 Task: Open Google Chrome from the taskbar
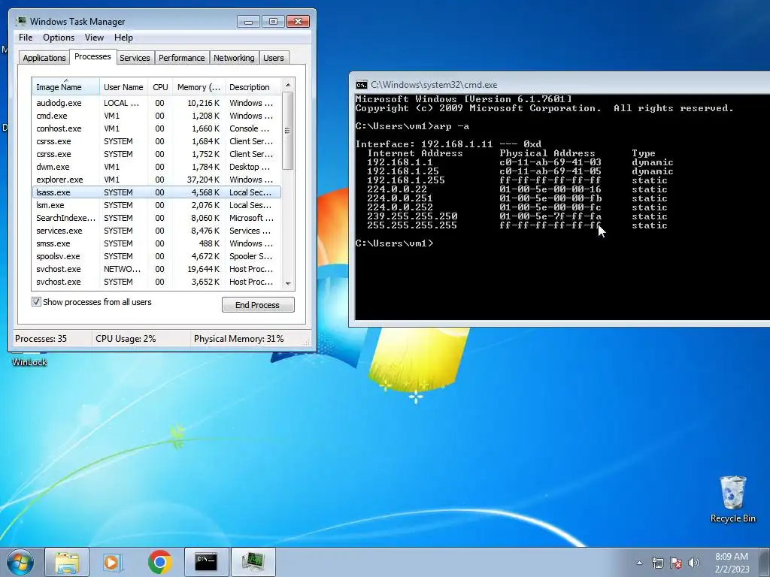159,562
